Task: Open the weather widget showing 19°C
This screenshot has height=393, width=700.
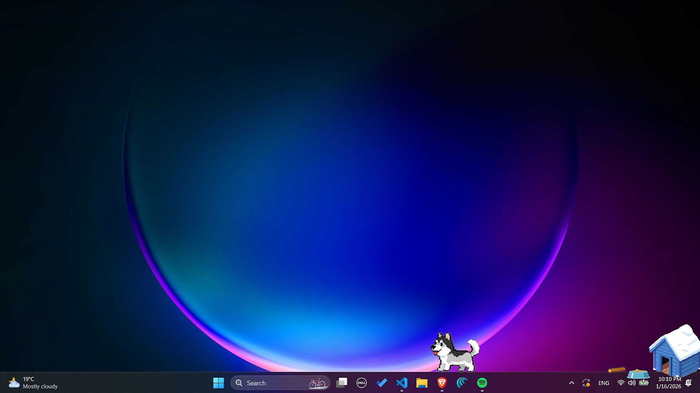Action: (x=33, y=383)
